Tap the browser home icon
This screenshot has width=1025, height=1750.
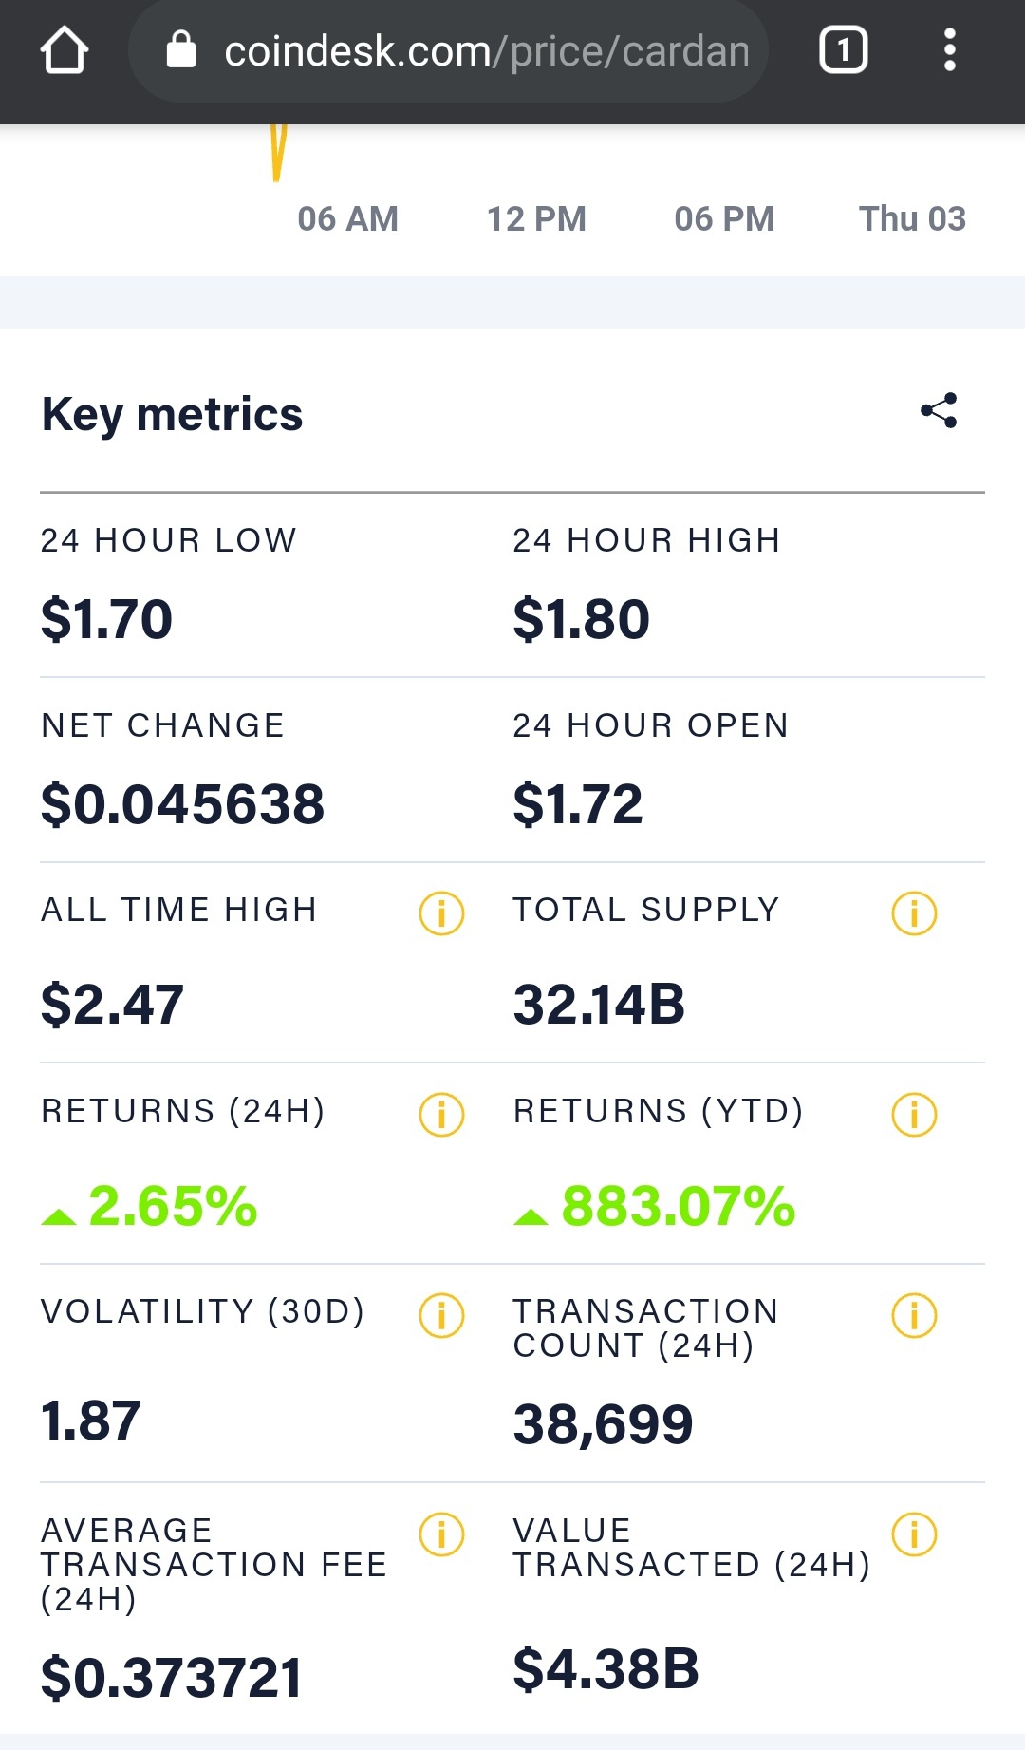[65, 50]
